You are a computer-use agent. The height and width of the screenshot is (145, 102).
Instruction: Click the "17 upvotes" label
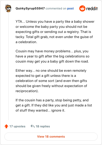pyautogui.click(x=17, y=126)
